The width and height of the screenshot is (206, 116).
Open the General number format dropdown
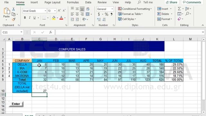pos(112,9)
